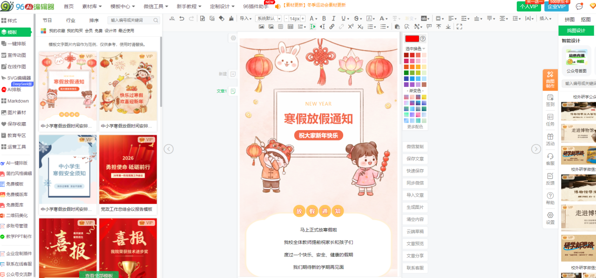
Task: Click the insert link chain icon
Action: point(332,26)
